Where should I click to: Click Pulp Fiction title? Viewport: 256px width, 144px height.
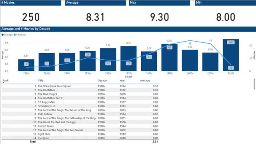45,114
